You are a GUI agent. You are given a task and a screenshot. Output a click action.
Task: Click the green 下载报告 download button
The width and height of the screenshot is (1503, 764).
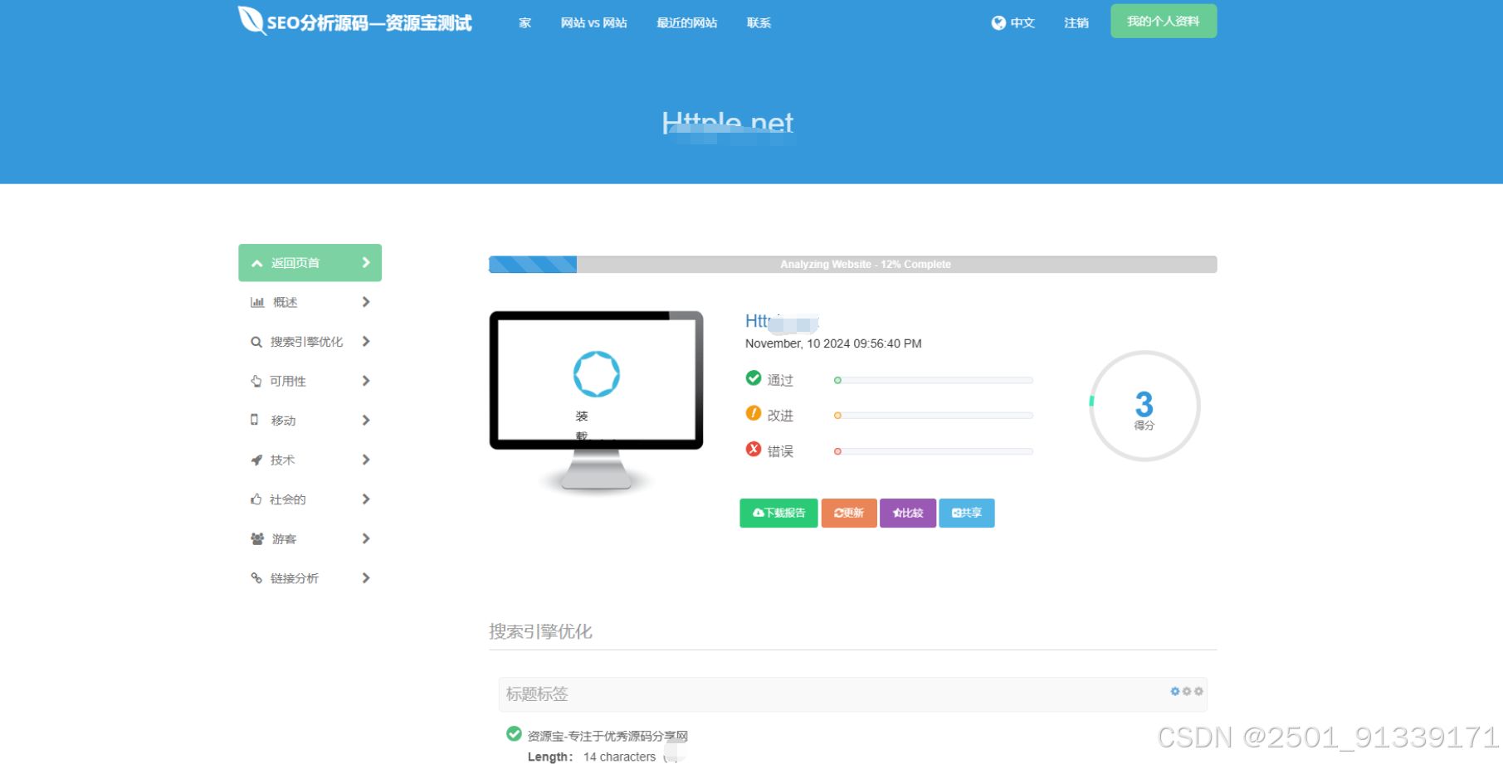point(778,513)
